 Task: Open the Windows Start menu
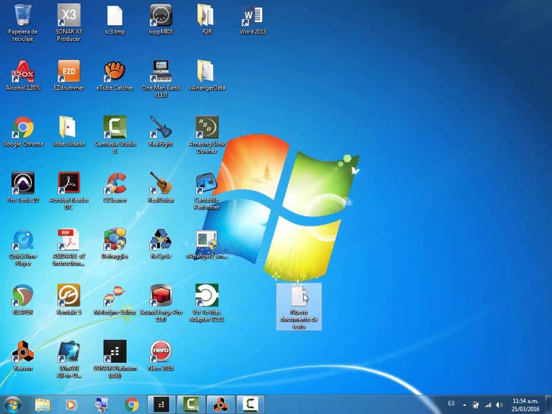tap(13, 404)
